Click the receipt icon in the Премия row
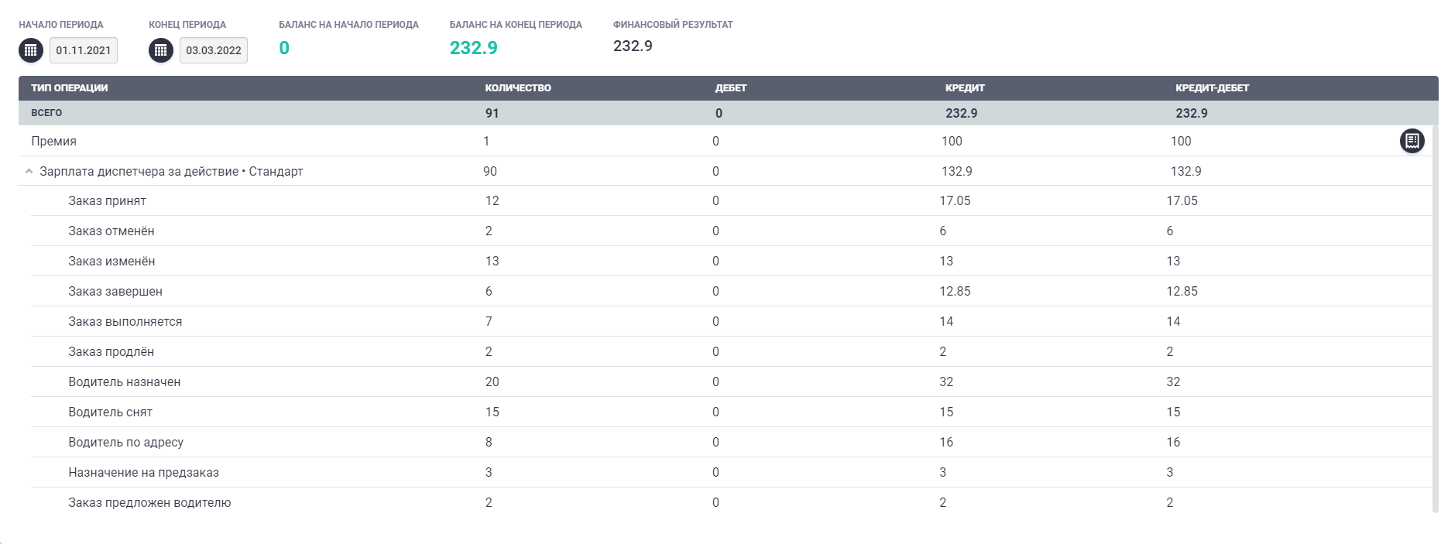The width and height of the screenshot is (1441, 544). pyautogui.click(x=1412, y=141)
